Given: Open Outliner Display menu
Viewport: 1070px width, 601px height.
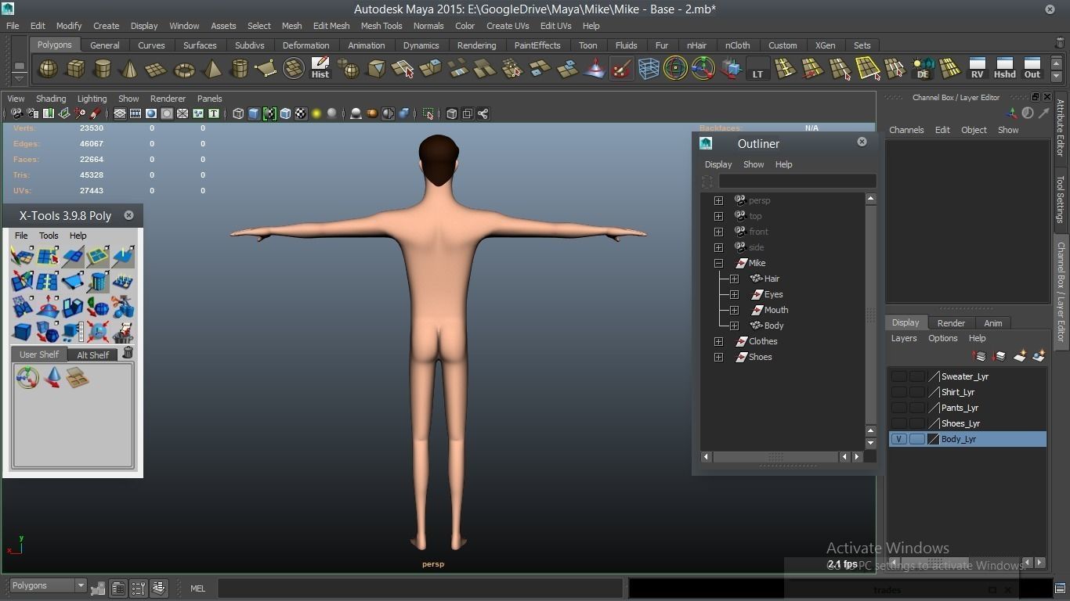Looking at the screenshot, I should coord(718,164).
